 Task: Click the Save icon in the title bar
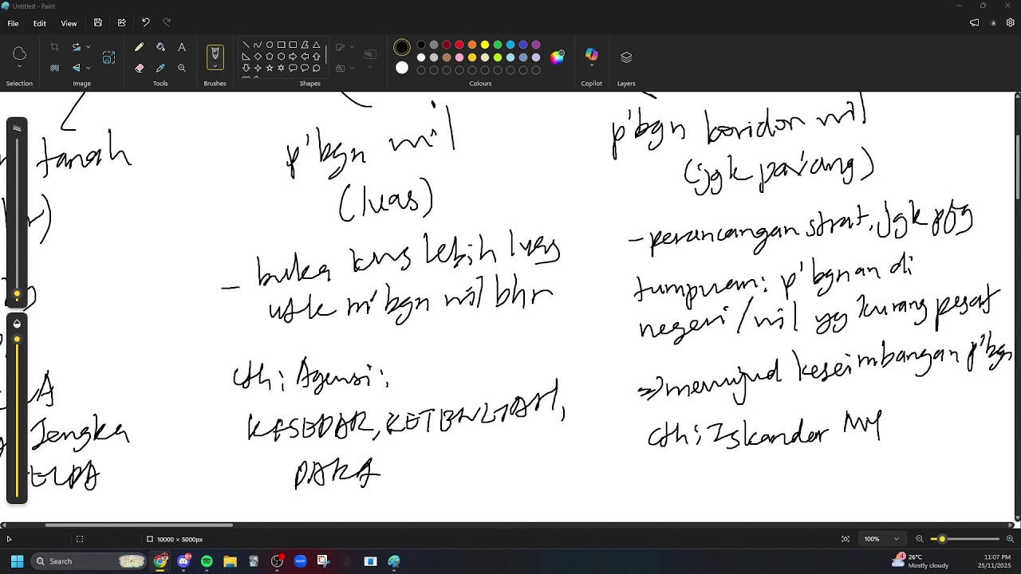pyautogui.click(x=98, y=23)
